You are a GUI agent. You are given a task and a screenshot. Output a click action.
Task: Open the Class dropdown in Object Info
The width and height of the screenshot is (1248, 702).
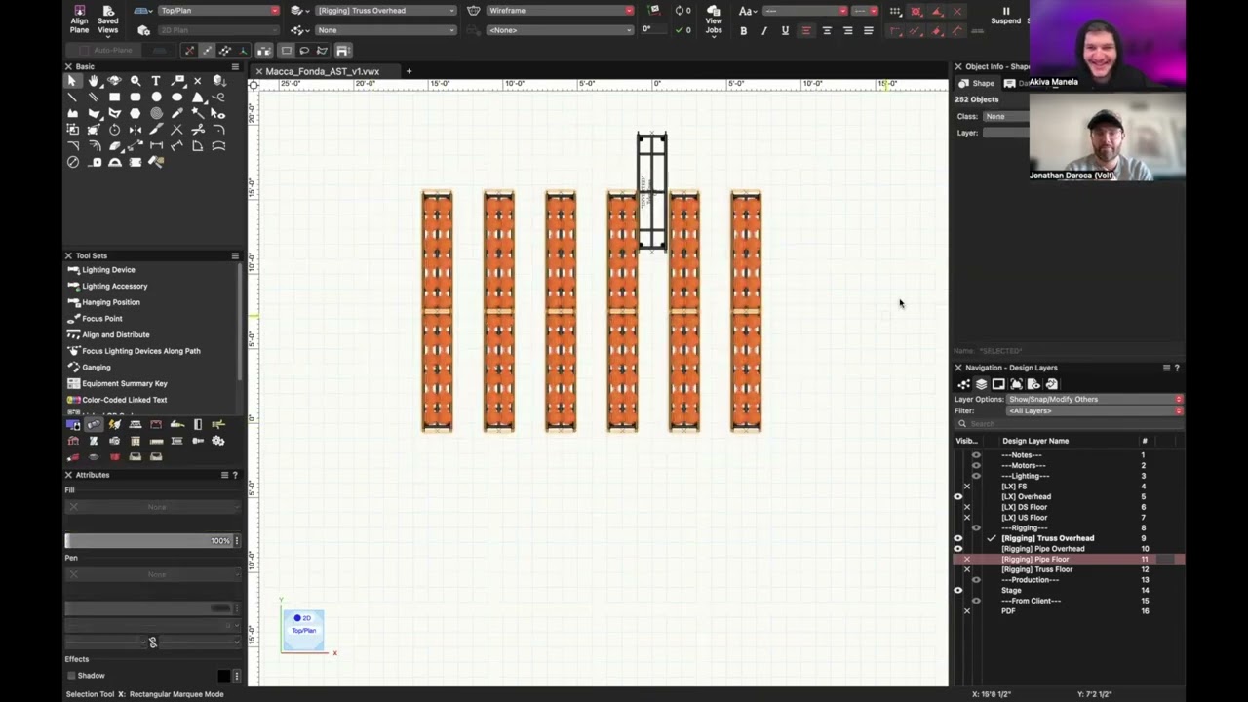[x=1006, y=117]
